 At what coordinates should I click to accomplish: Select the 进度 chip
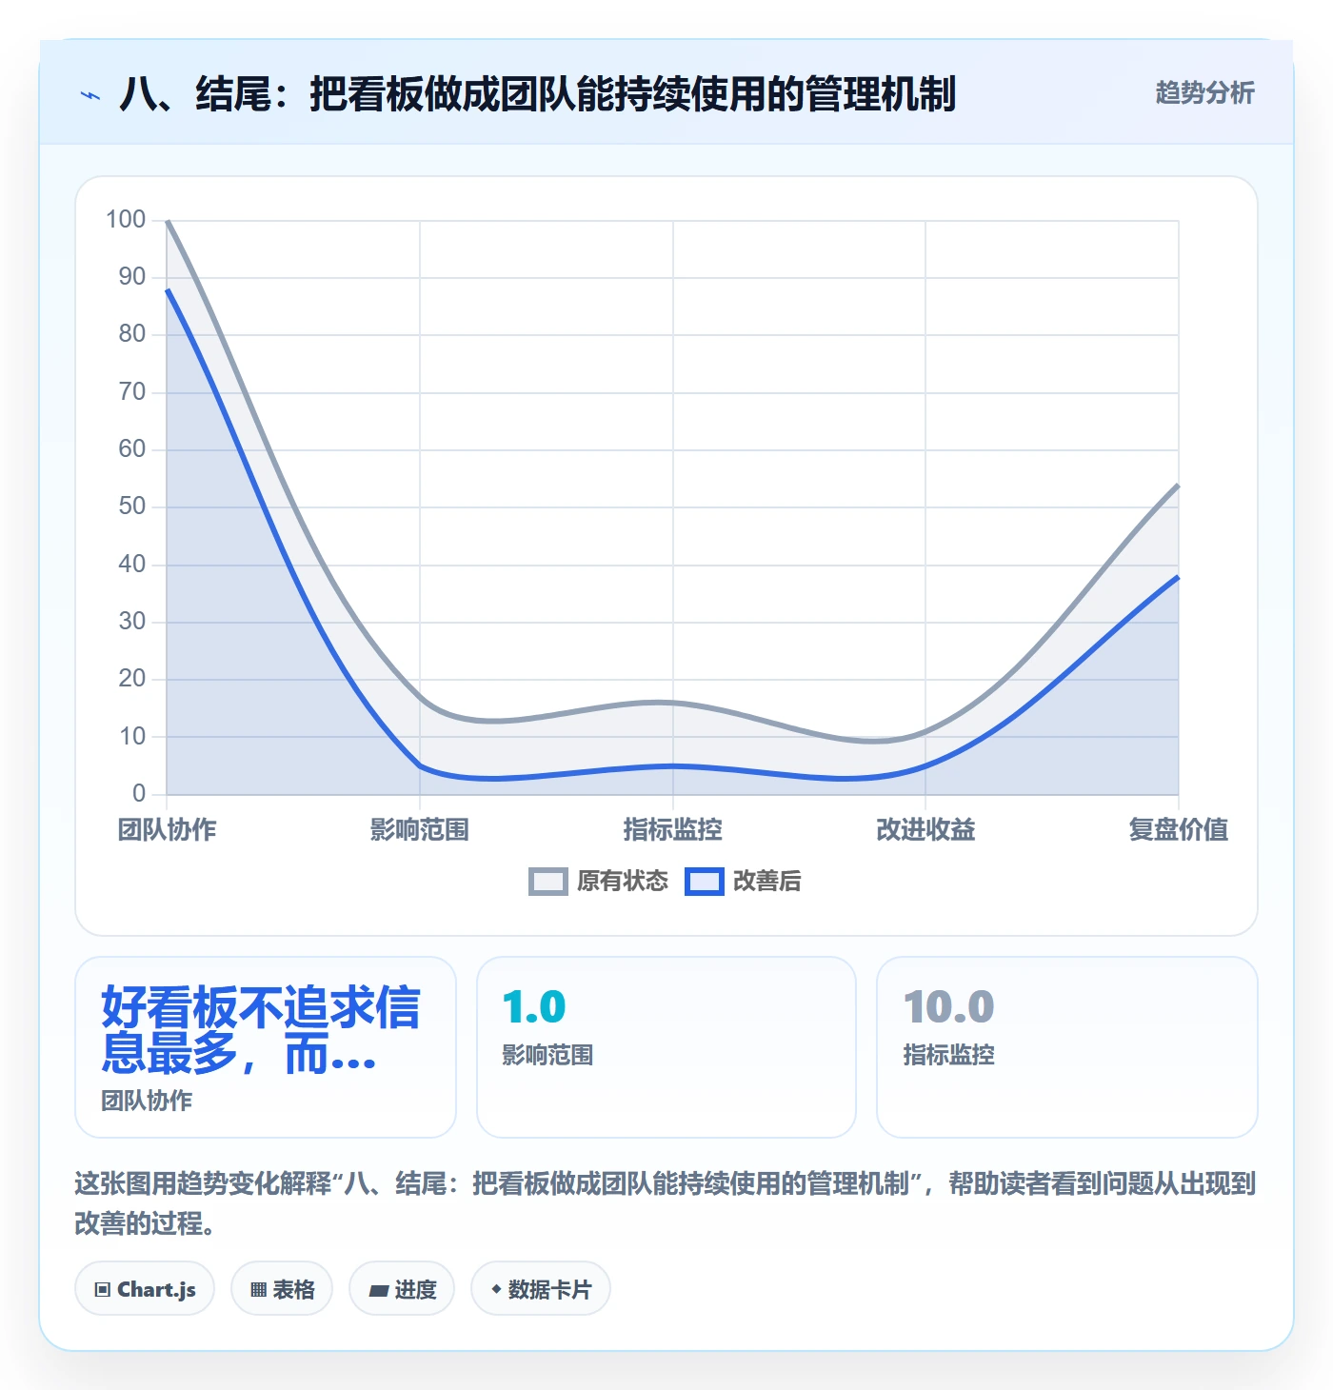click(402, 1289)
